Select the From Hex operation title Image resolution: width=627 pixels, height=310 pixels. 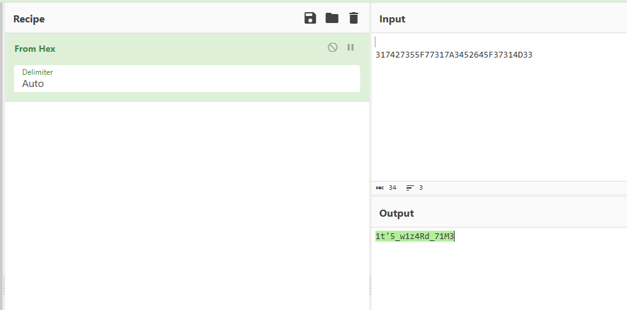tap(35, 49)
